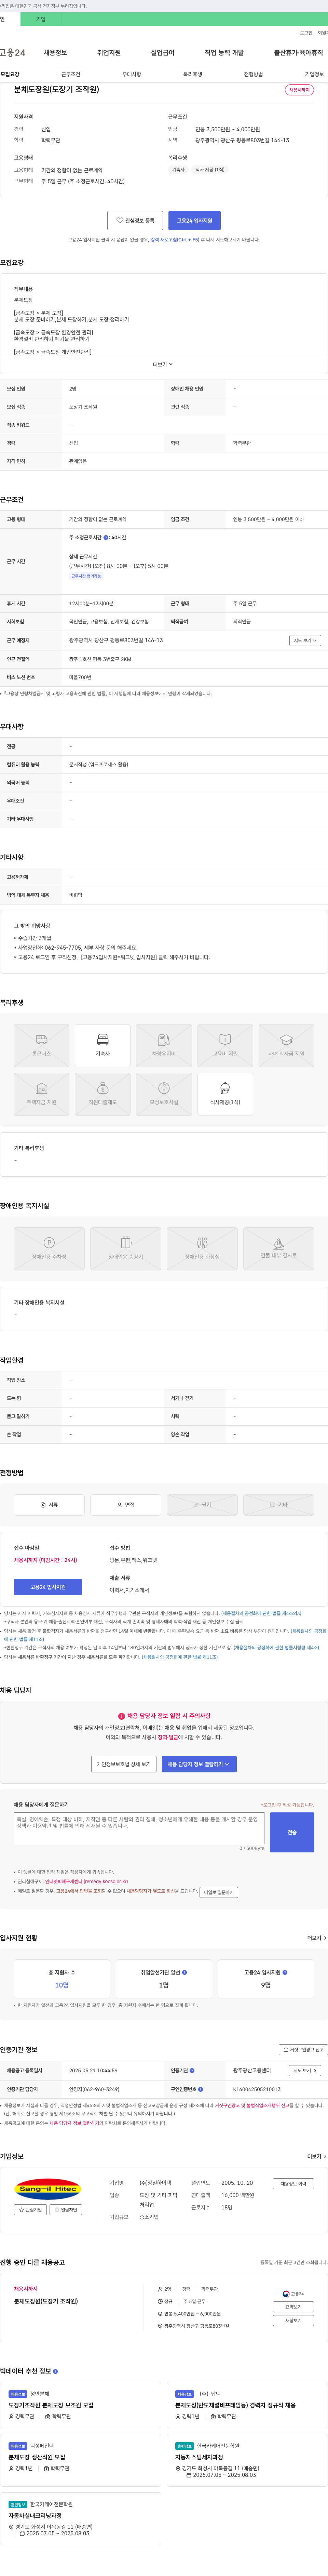Expand 채용 담당자 정보 열람하기
This screenshot has height=2576, width=328.
point(199,1764)
